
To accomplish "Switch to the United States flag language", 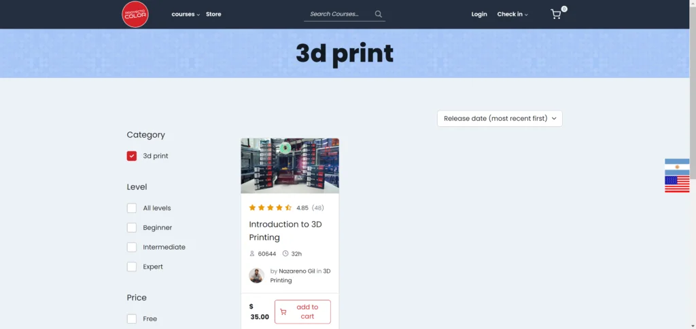I will pyautogui.click(x=676, y=184).
